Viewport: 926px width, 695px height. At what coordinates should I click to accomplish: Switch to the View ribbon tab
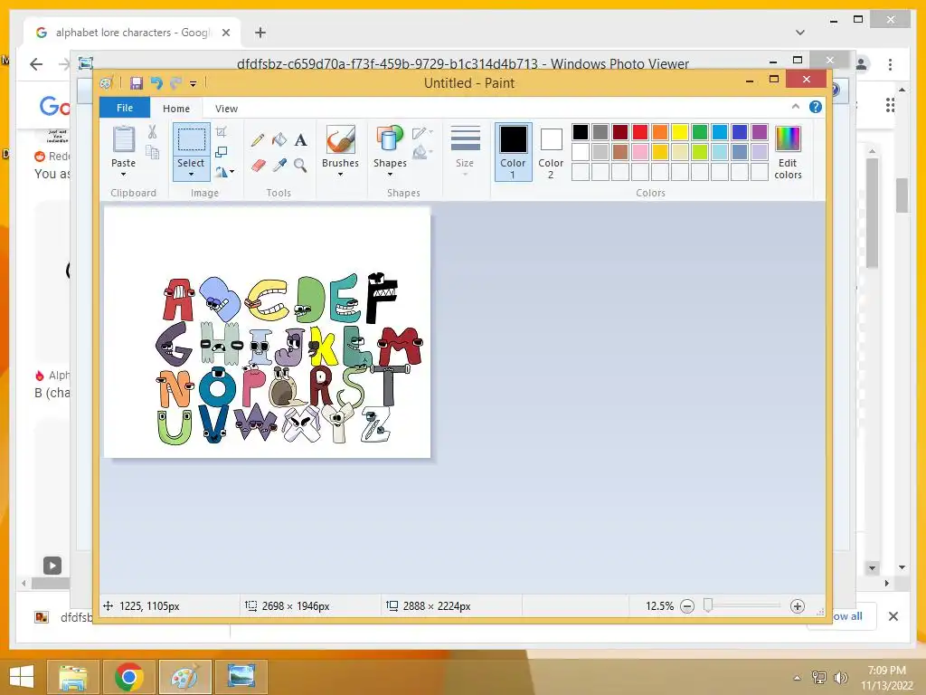click(226, 109)
